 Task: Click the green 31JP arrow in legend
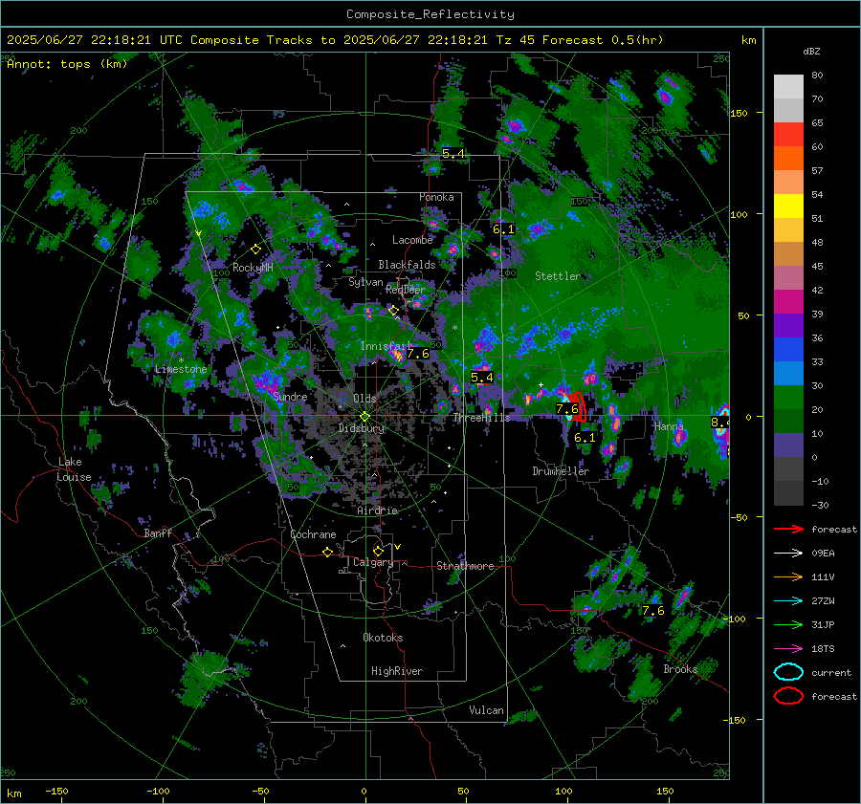(788, 624)
